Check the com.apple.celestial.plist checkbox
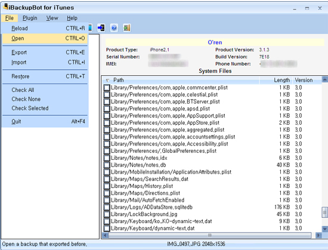The image size is (328, 250). click(x=107, y=94)
